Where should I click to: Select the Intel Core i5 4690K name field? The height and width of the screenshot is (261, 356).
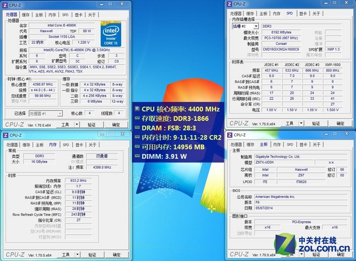pos(62,25)
